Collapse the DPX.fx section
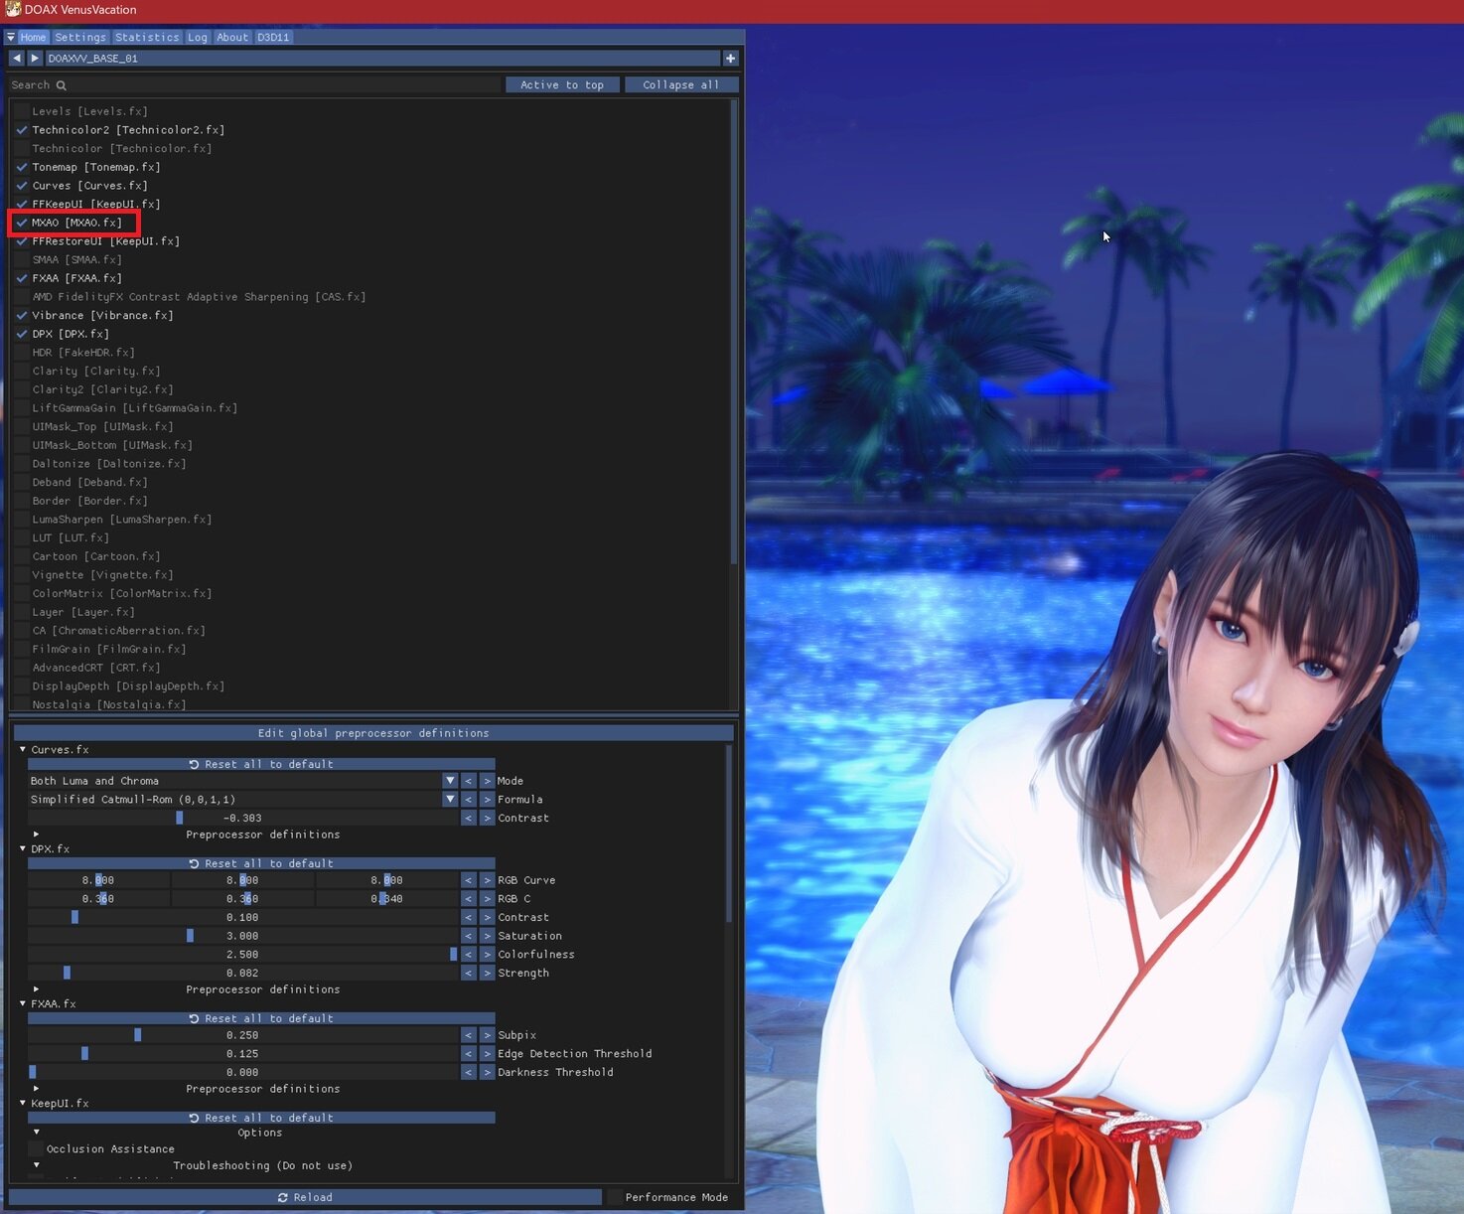Image resolution: width=1464 pixels, height=1214 pixels. click(x=23, y=848)
